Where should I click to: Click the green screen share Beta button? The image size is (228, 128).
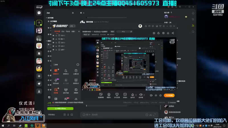(x=60, y=109)
